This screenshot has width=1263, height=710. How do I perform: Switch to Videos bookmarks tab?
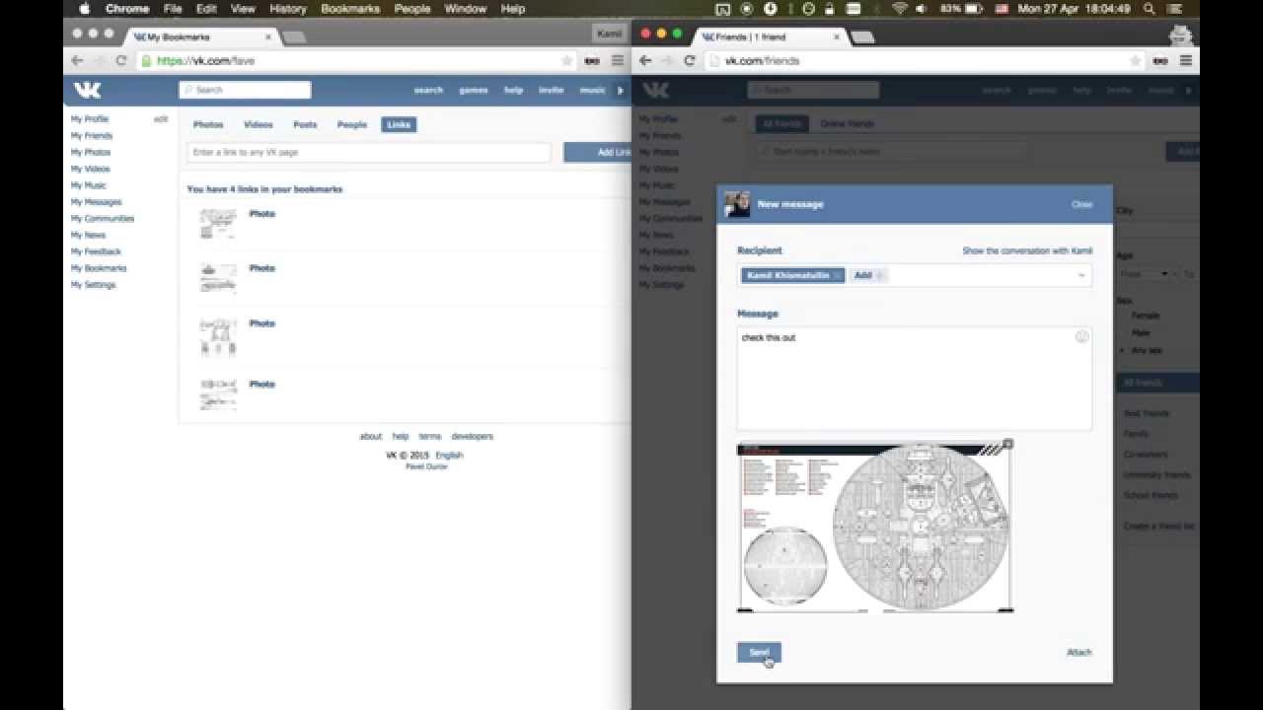pyautogui.click(x=258, y=124)
